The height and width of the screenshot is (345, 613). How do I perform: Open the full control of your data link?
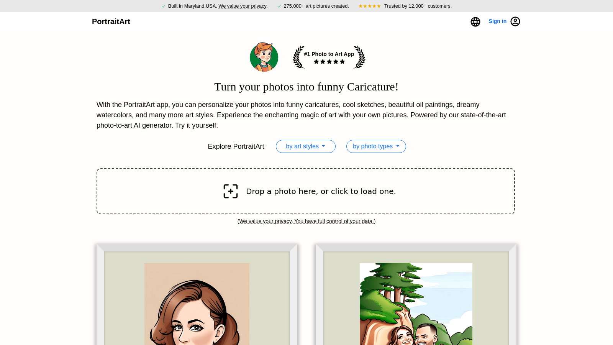(306, 221)
